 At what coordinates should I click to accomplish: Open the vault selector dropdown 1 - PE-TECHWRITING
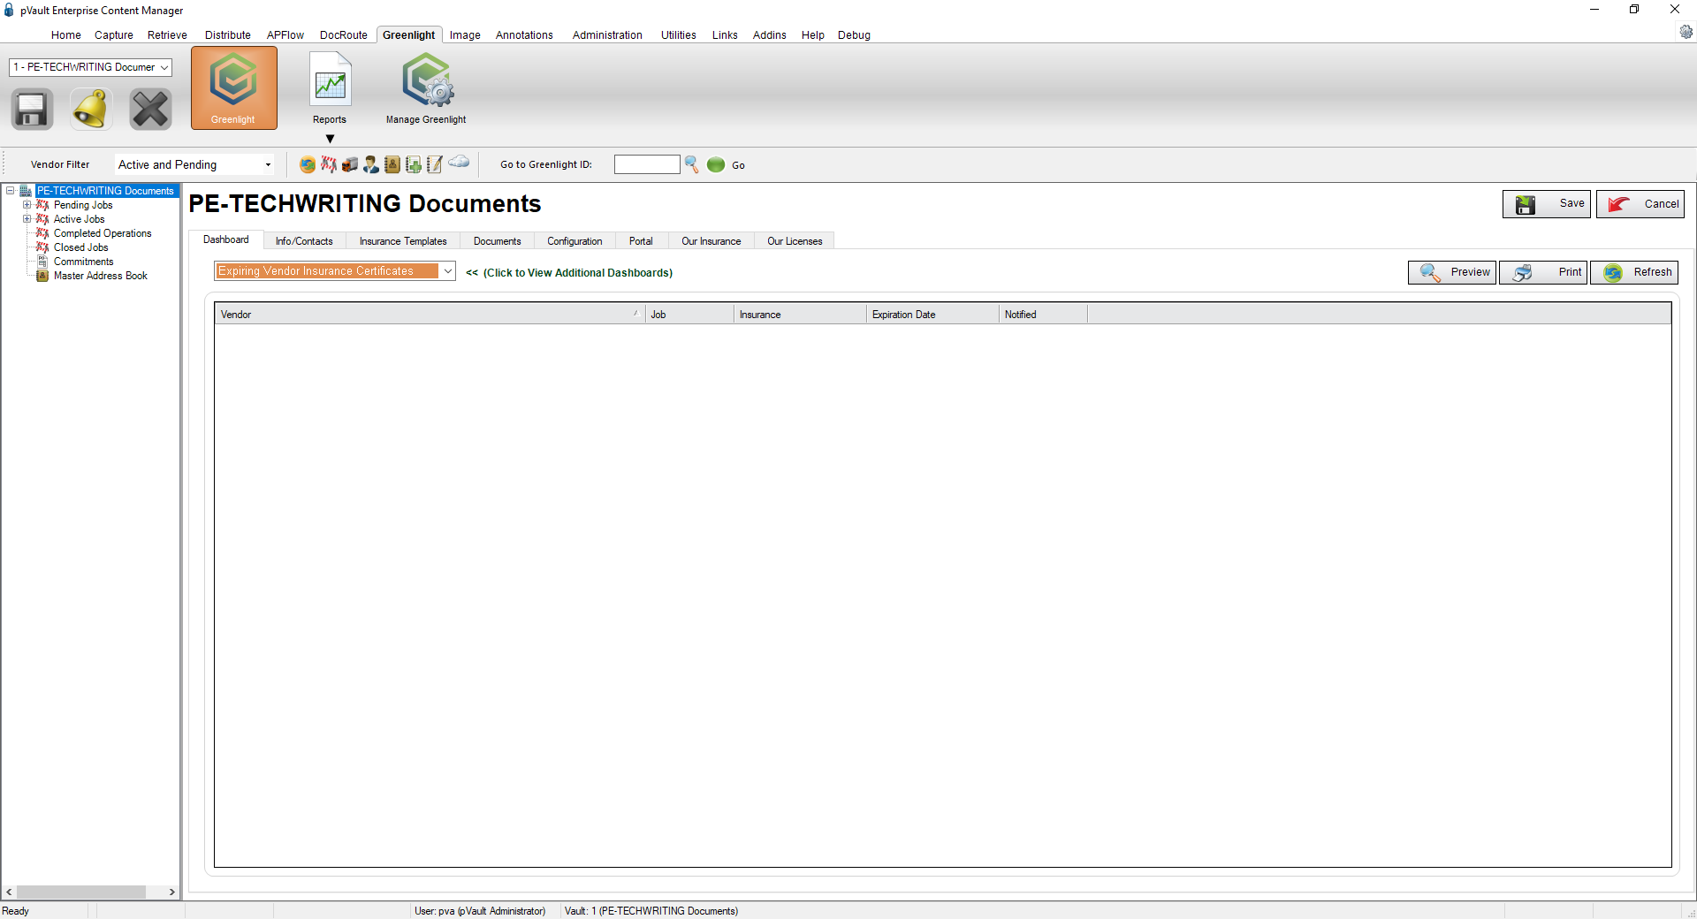(90, 67)
